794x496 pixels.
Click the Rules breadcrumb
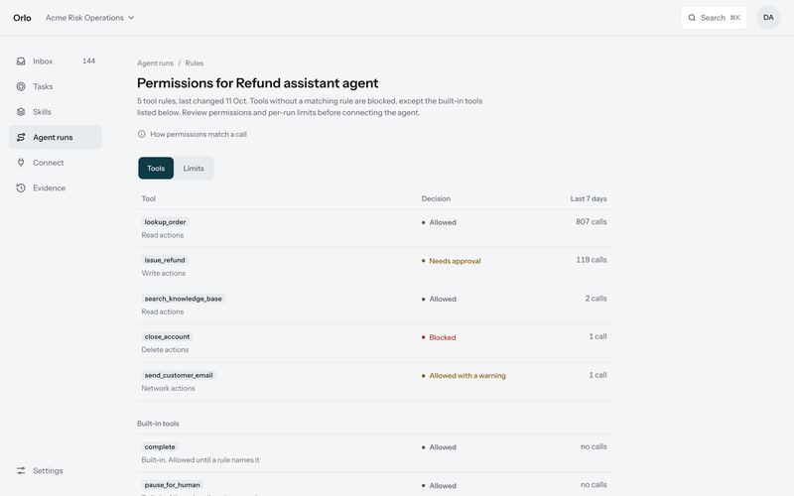pos(194,63)
